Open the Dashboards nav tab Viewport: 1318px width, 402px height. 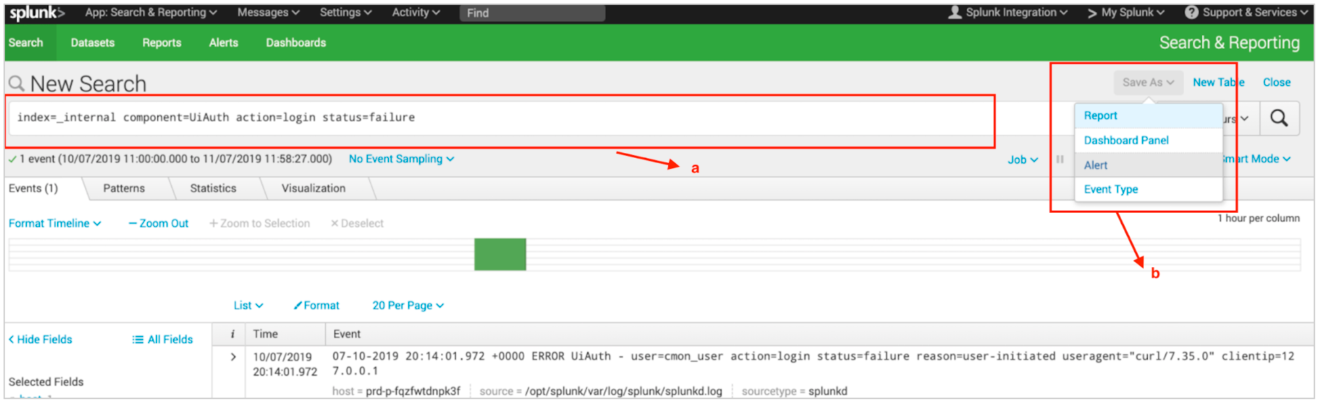pyautogui.click(x=296, y=43)
